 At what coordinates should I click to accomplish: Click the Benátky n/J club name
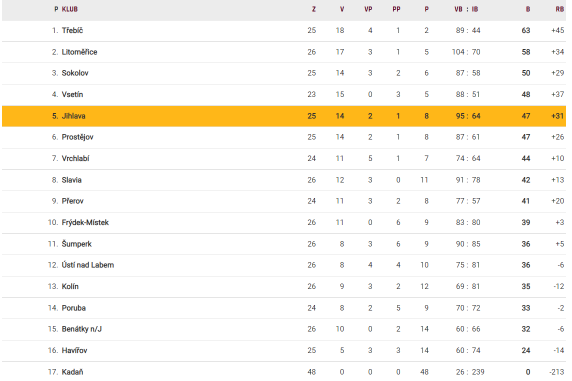click(82, 329)
